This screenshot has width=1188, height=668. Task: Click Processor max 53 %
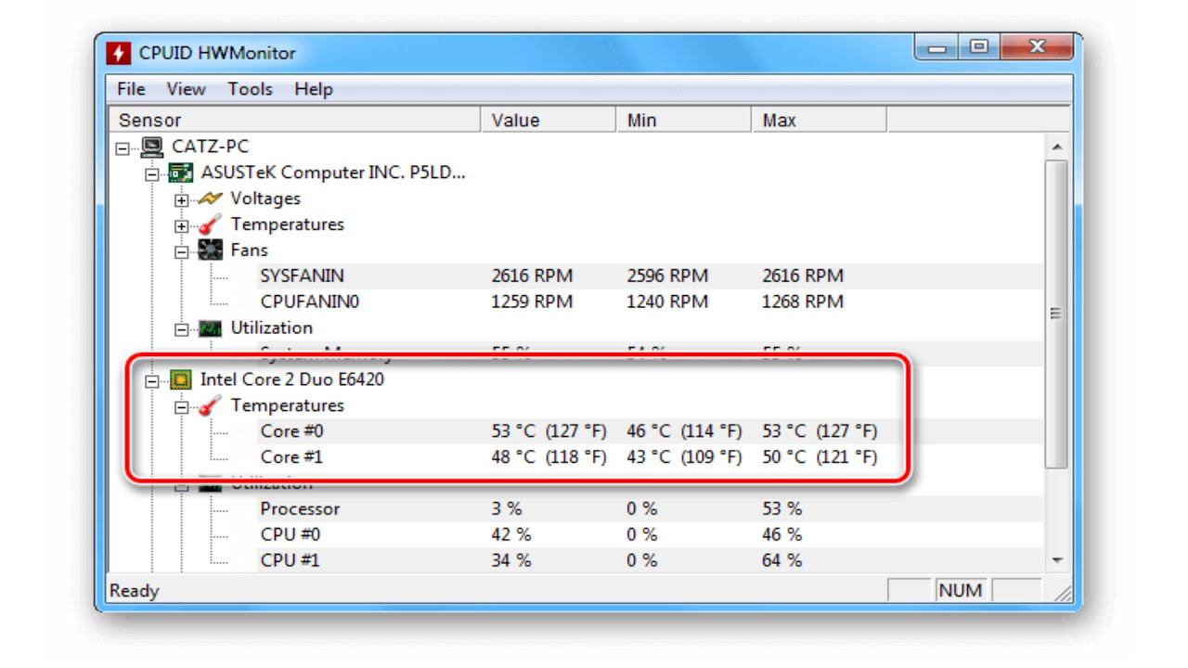click(782, 509)
